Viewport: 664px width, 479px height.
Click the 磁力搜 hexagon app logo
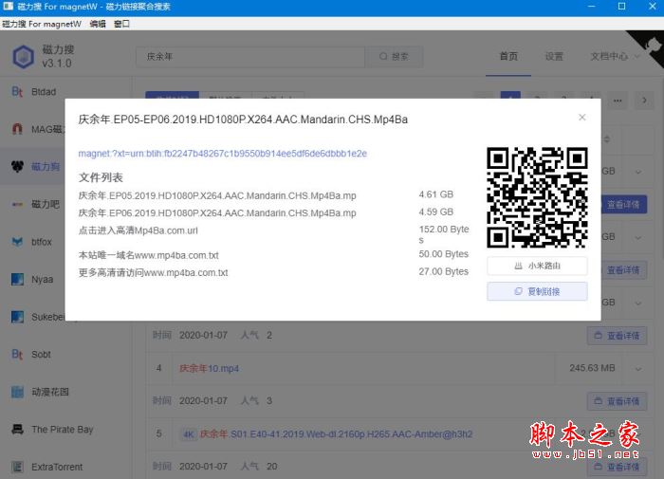point(24,56)
